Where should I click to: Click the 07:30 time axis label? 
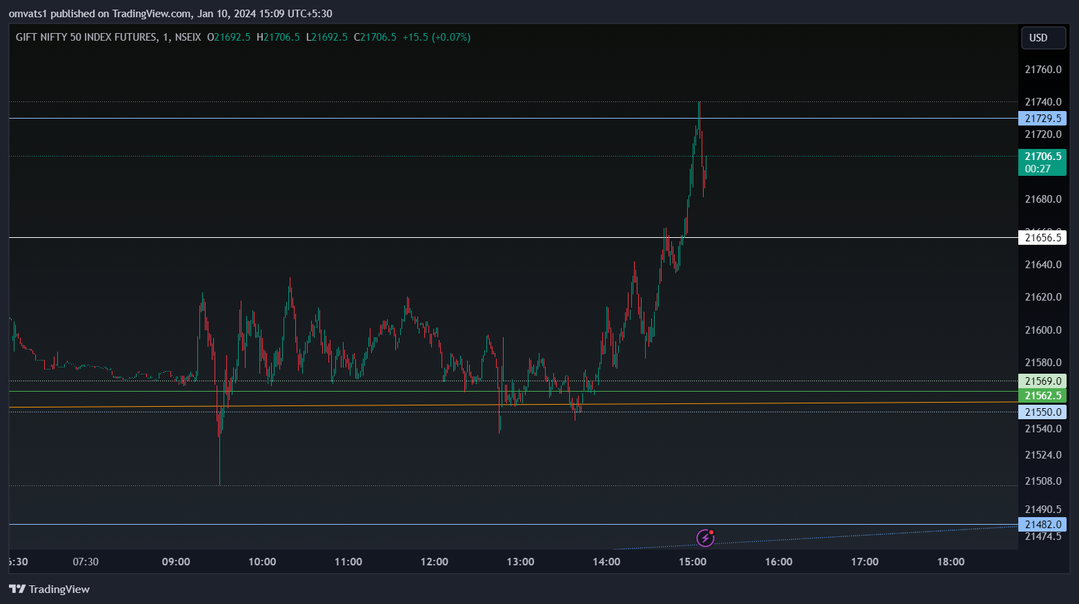click(x=86, y=562)
